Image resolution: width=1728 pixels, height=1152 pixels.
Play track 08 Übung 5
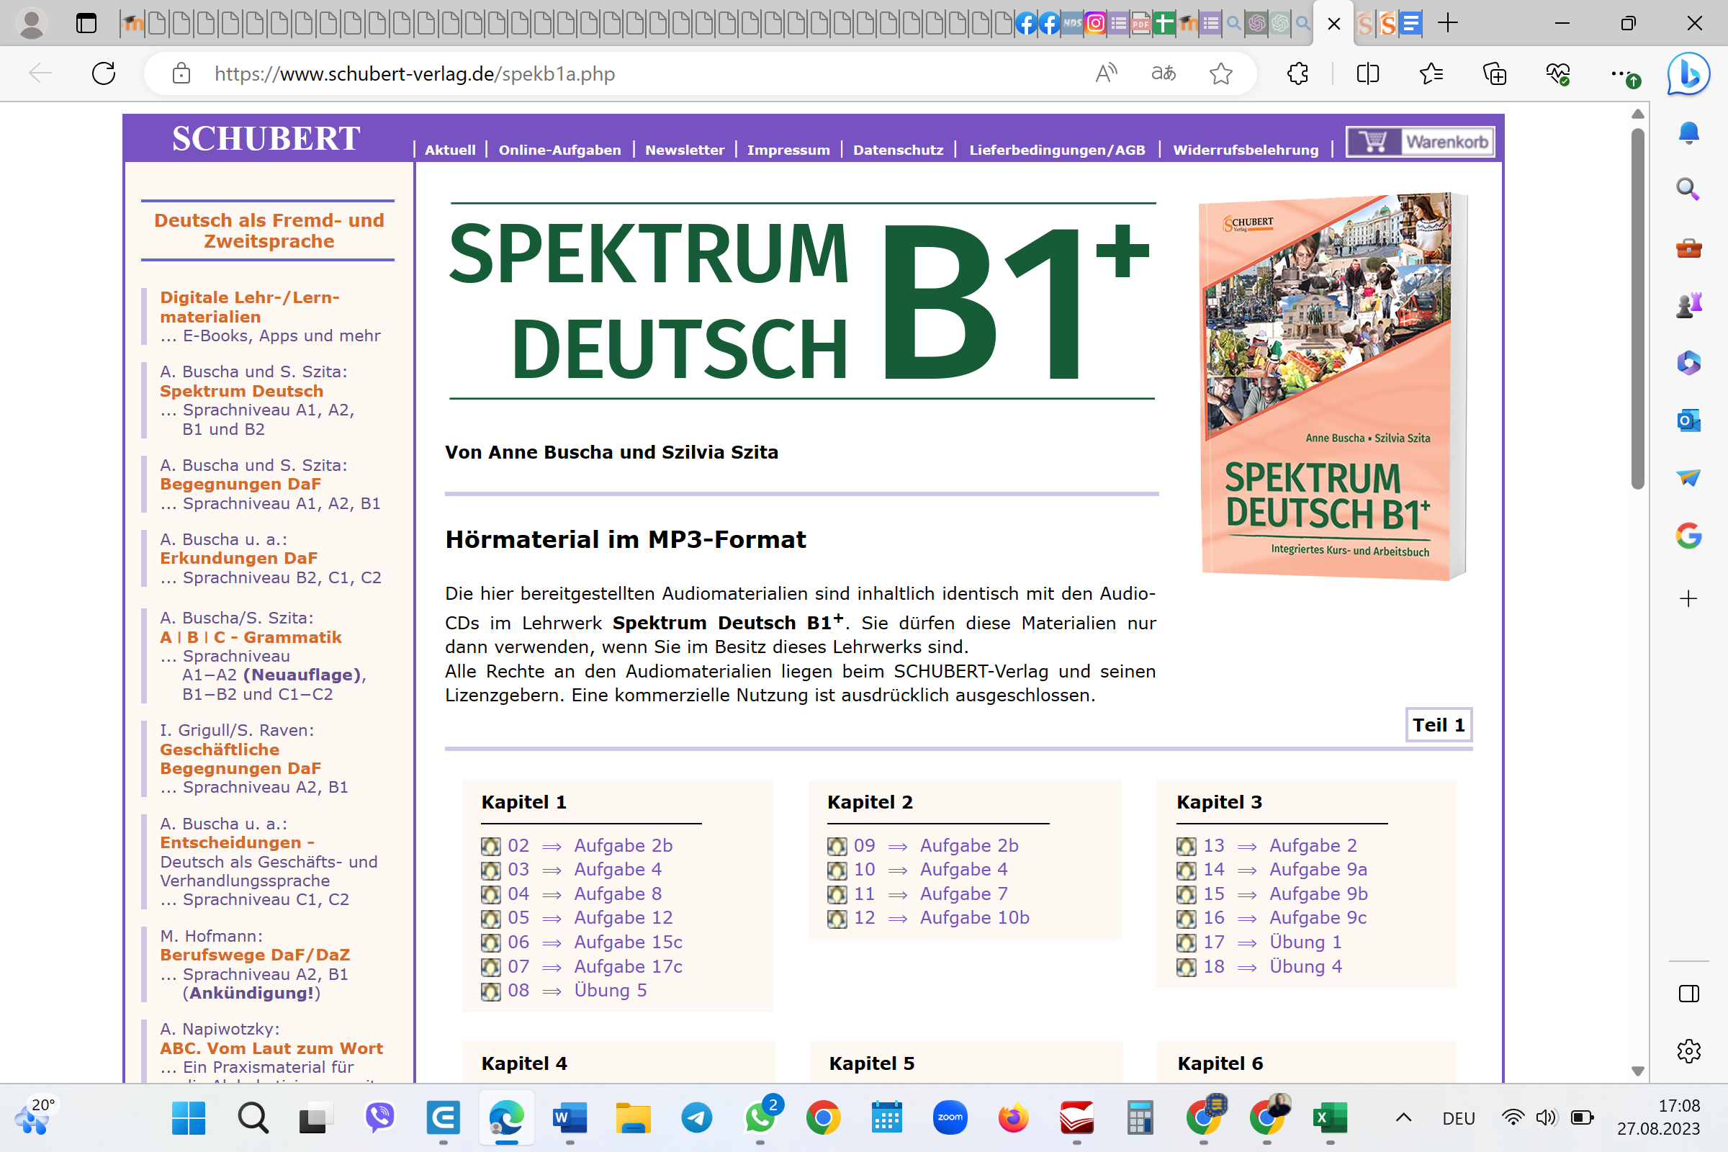tap(610, 991)
